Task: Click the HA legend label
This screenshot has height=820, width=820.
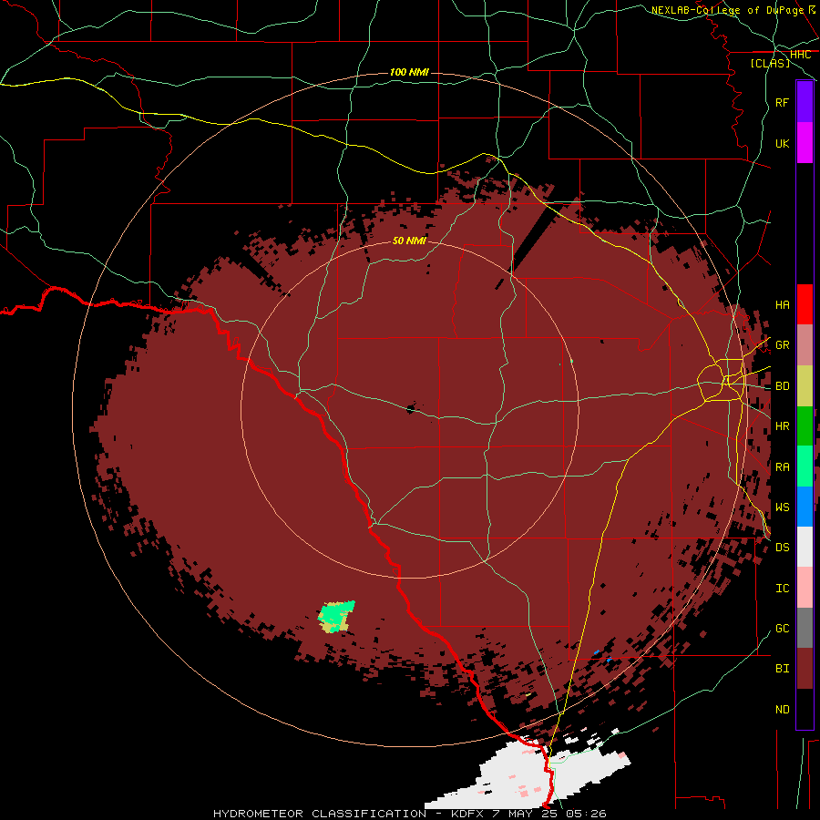Action: tap(782, 305)
